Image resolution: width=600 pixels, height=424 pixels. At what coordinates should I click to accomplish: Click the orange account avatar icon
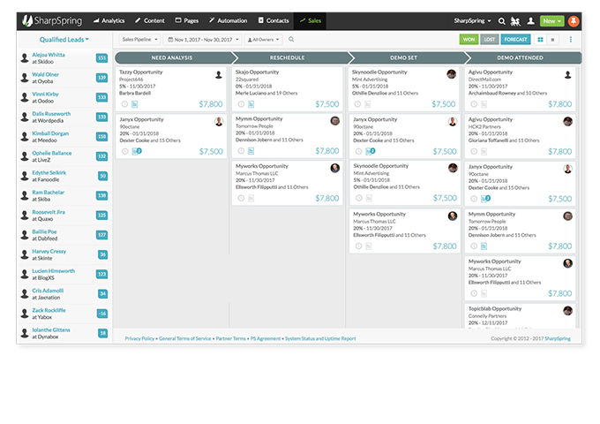(574, 20)
